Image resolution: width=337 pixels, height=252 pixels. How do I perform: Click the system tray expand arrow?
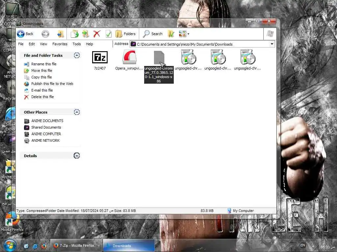coord(313,246)
